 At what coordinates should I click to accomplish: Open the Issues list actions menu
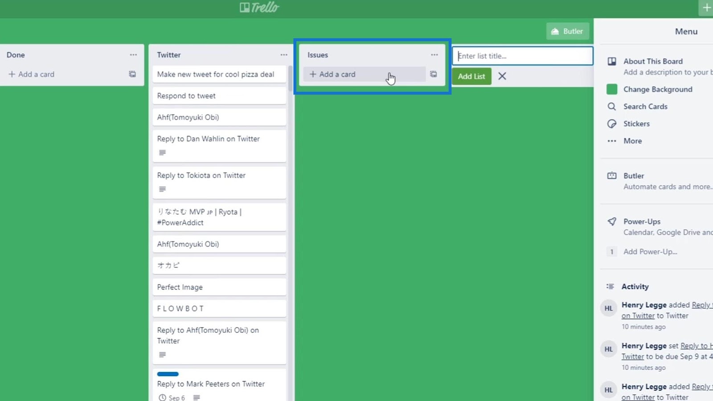[434, 55]
